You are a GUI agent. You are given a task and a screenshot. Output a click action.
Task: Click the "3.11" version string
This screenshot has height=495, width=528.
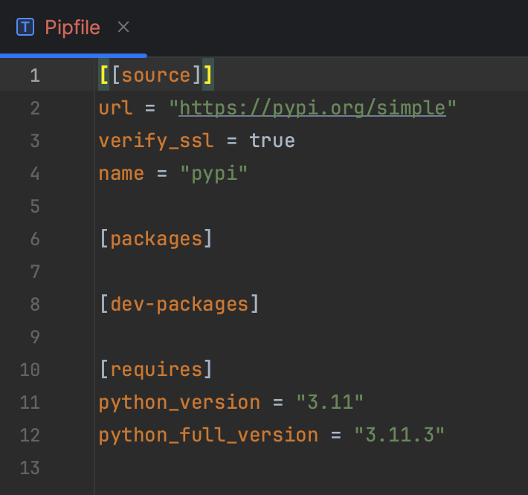(329, 402)
